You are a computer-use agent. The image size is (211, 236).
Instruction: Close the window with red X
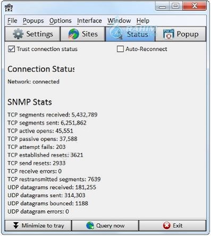click(195, 6)
